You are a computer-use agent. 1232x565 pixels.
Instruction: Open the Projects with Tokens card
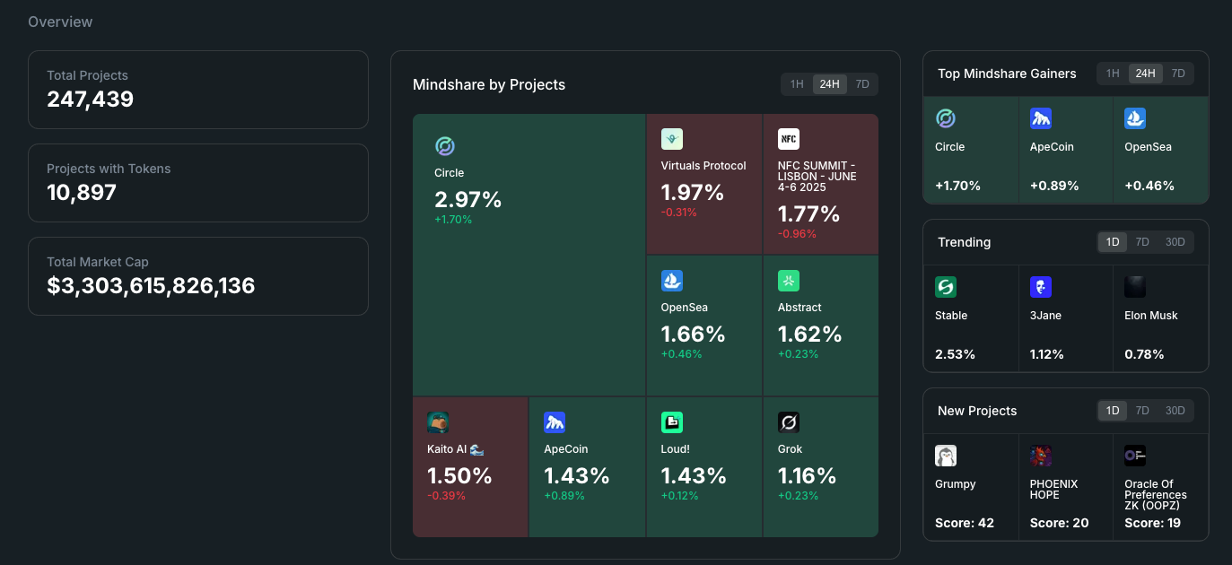point(198,183)
